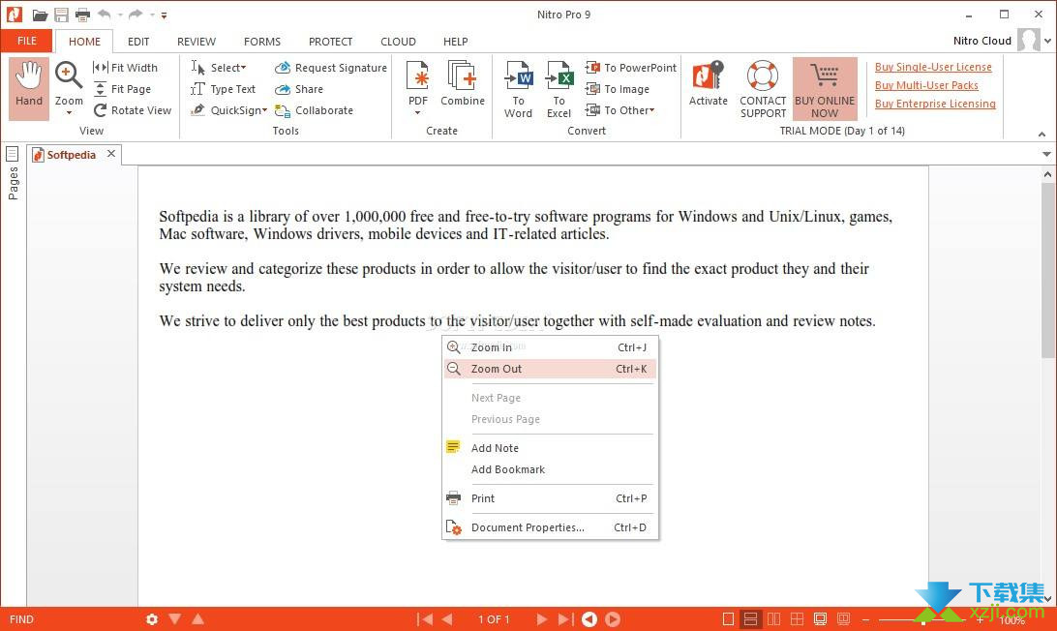Open find settings gear icon
Screen dimensions: 1057x631
click(x=152, y=618)
